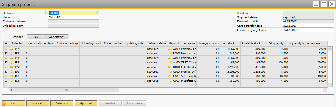Click the Residue button
The width and height of the screenshot is (336, 107).
[110, 103]
